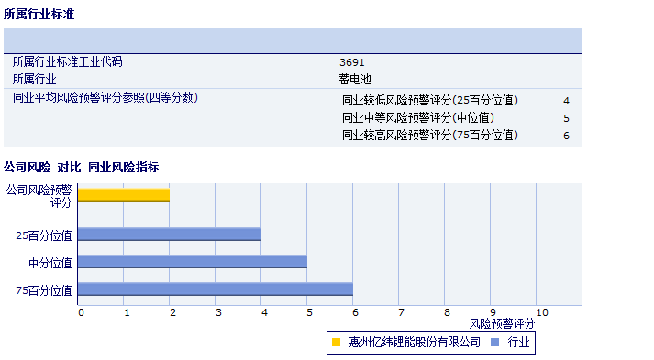Click the blue 行业 legend swatch

pyautogui.click(x=494, y=342)
